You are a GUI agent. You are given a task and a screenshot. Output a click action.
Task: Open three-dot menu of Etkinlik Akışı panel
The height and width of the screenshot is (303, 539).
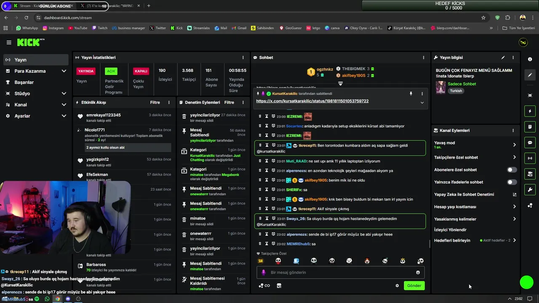tap(169, 102)
